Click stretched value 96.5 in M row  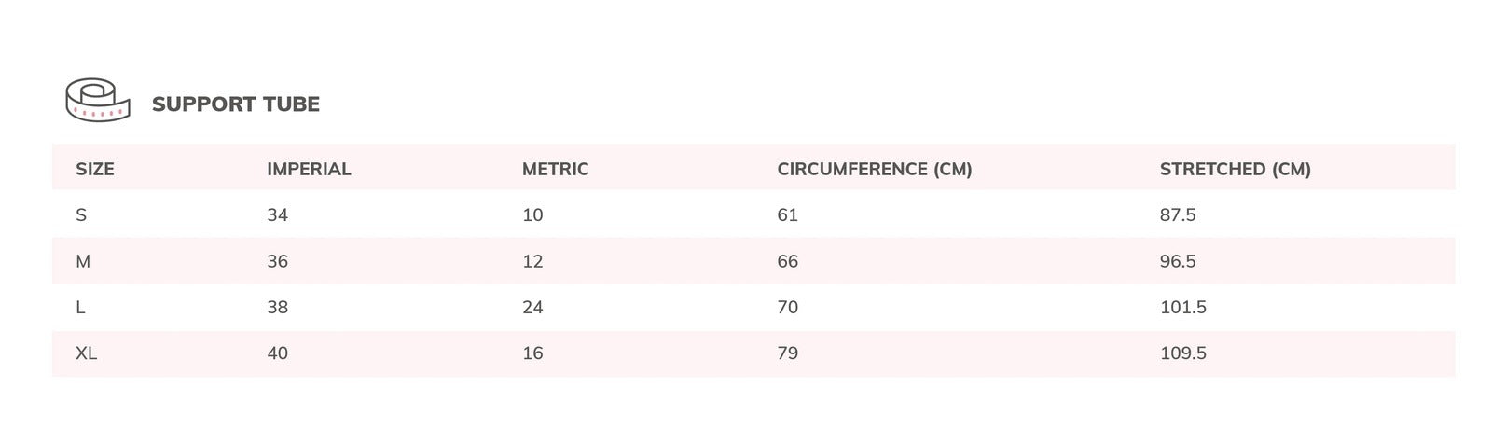point(1178,261)
